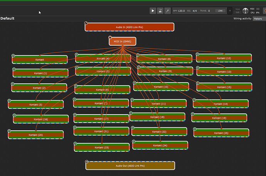The image size is (266, 176).
Task: Select the Audio Out (ASIO Link Pro) block
Action: point(130,166)
